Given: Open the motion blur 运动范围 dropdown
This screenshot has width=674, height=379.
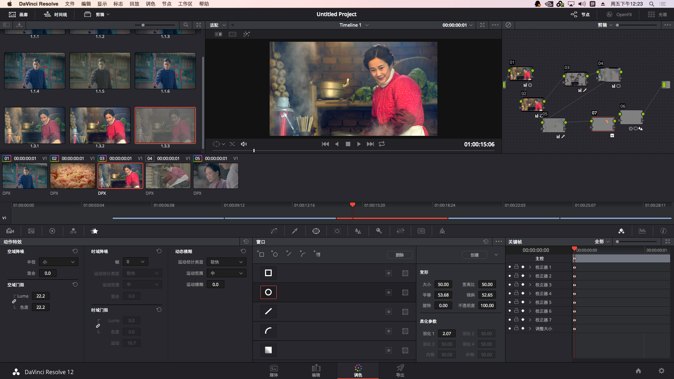Looking at the screenshot, I should click(226, 273).
